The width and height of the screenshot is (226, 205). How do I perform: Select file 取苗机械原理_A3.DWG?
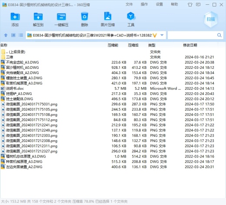[24, 83]
